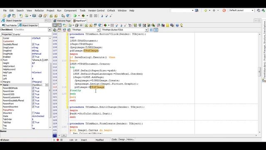This screenshot has width=266, height=150.
Task: Open the Version Control menu
Action: coord(96,10)
